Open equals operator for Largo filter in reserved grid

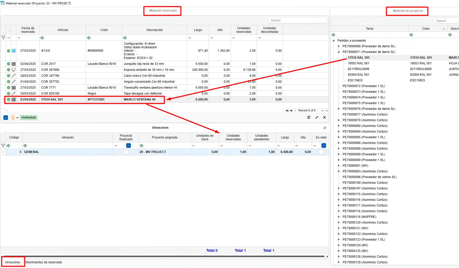[190, 38]
